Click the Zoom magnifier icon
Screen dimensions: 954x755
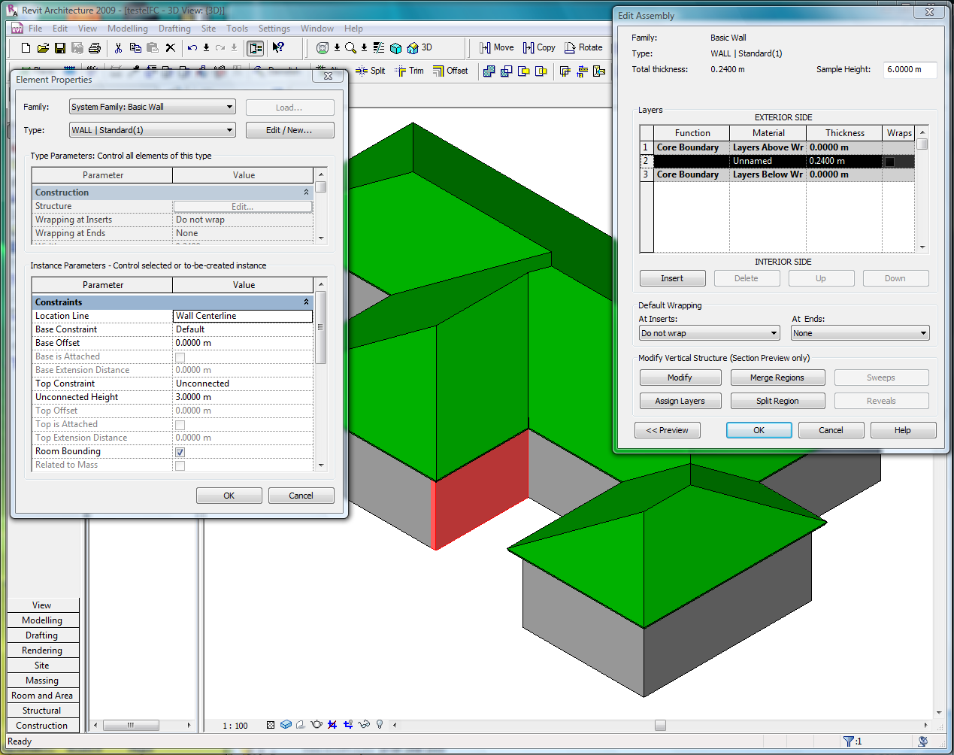350,47
